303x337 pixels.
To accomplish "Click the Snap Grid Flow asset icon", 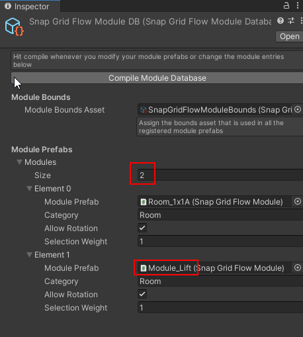I will (15, 27).
